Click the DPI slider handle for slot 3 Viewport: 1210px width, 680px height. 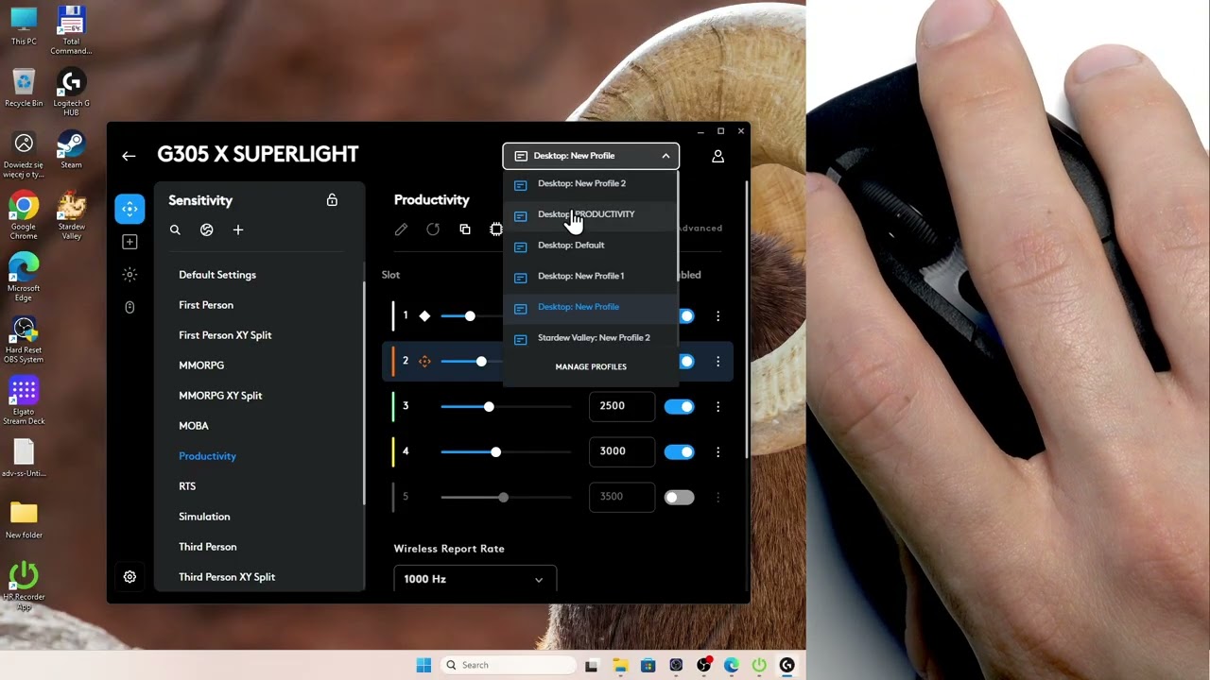point(489,407)
